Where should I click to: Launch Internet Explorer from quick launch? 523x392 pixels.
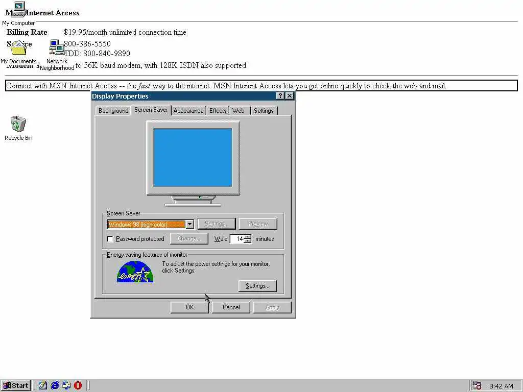tap(55, 385)
